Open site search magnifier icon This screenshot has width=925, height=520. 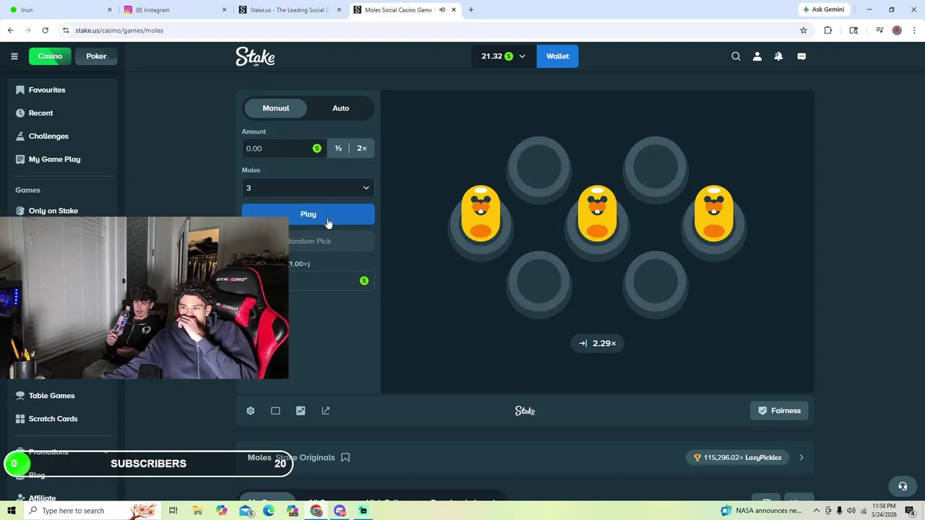pos(736,56)
